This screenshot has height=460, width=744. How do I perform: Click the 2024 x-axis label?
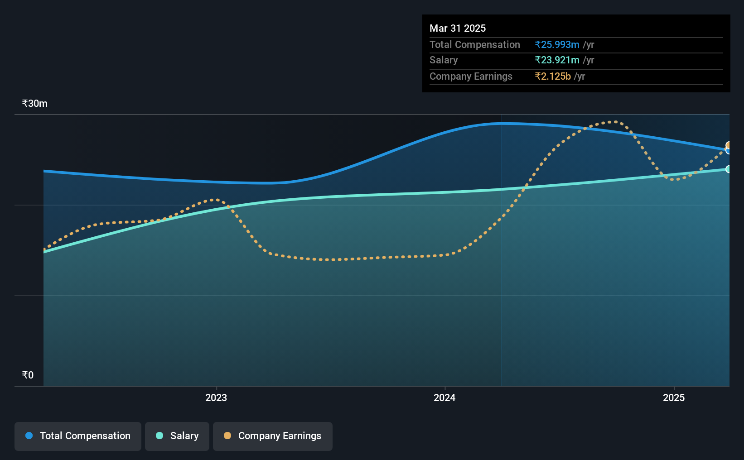[444, 398]
